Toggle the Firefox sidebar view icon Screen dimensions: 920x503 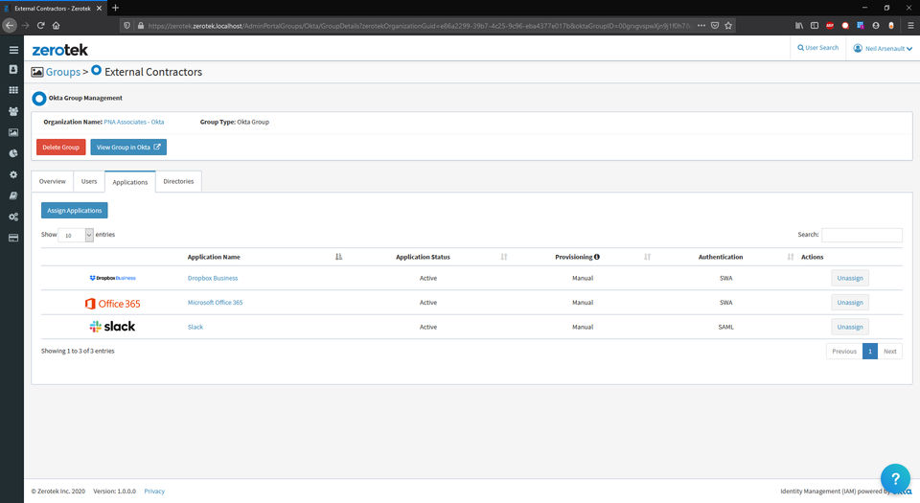coord(815,25)
